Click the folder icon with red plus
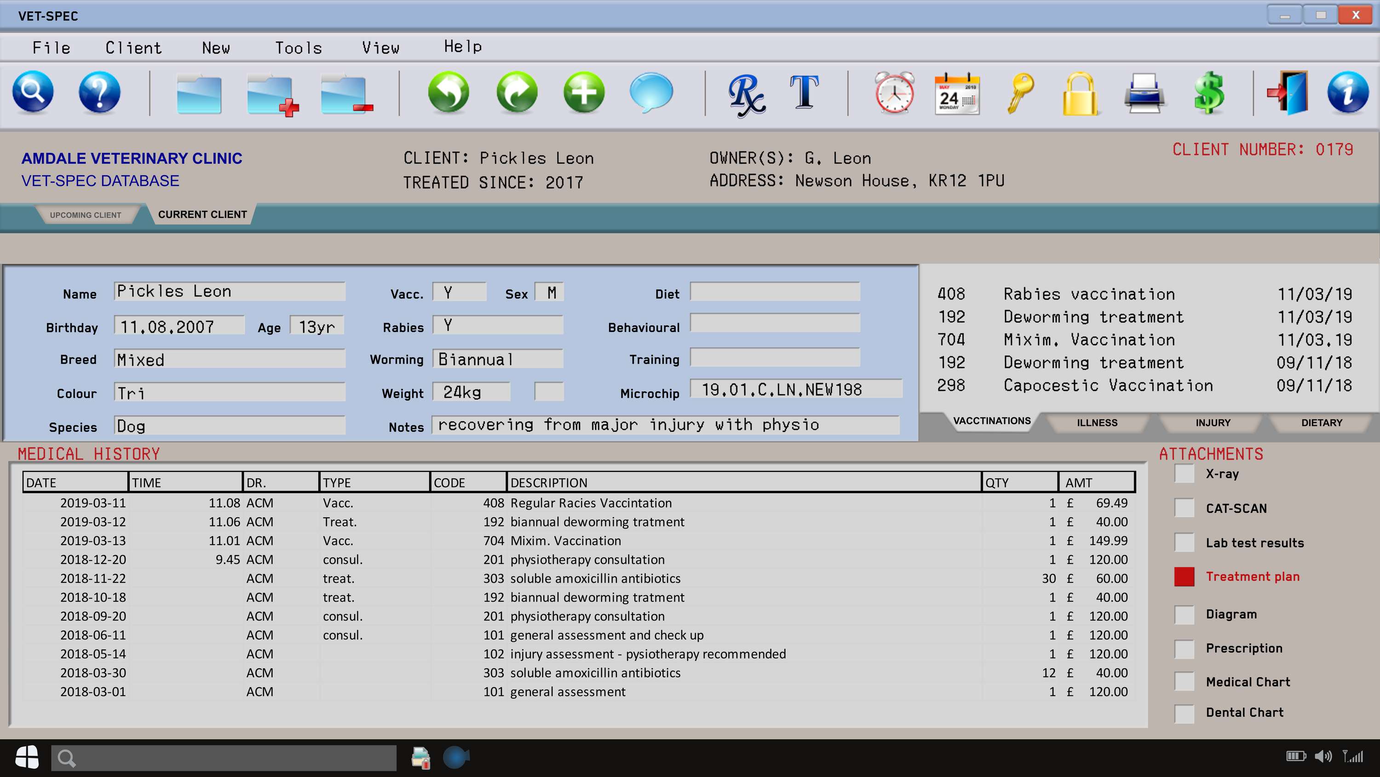 coord(273,94)
